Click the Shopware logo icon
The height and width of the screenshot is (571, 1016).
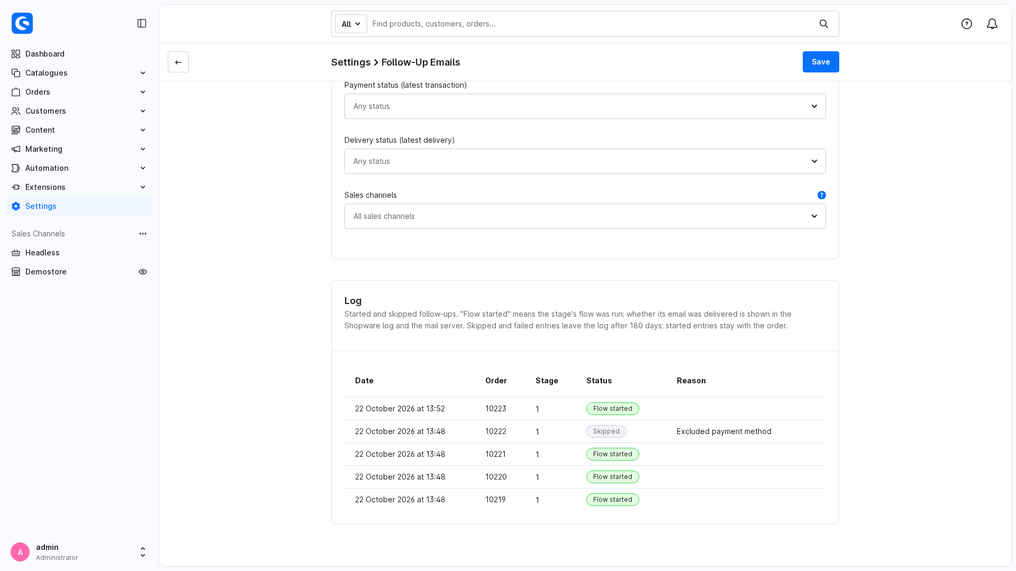[22, 23]
